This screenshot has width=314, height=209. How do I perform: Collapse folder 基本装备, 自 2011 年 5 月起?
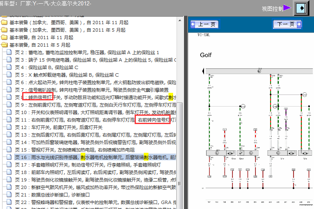(x=40, y=45)
